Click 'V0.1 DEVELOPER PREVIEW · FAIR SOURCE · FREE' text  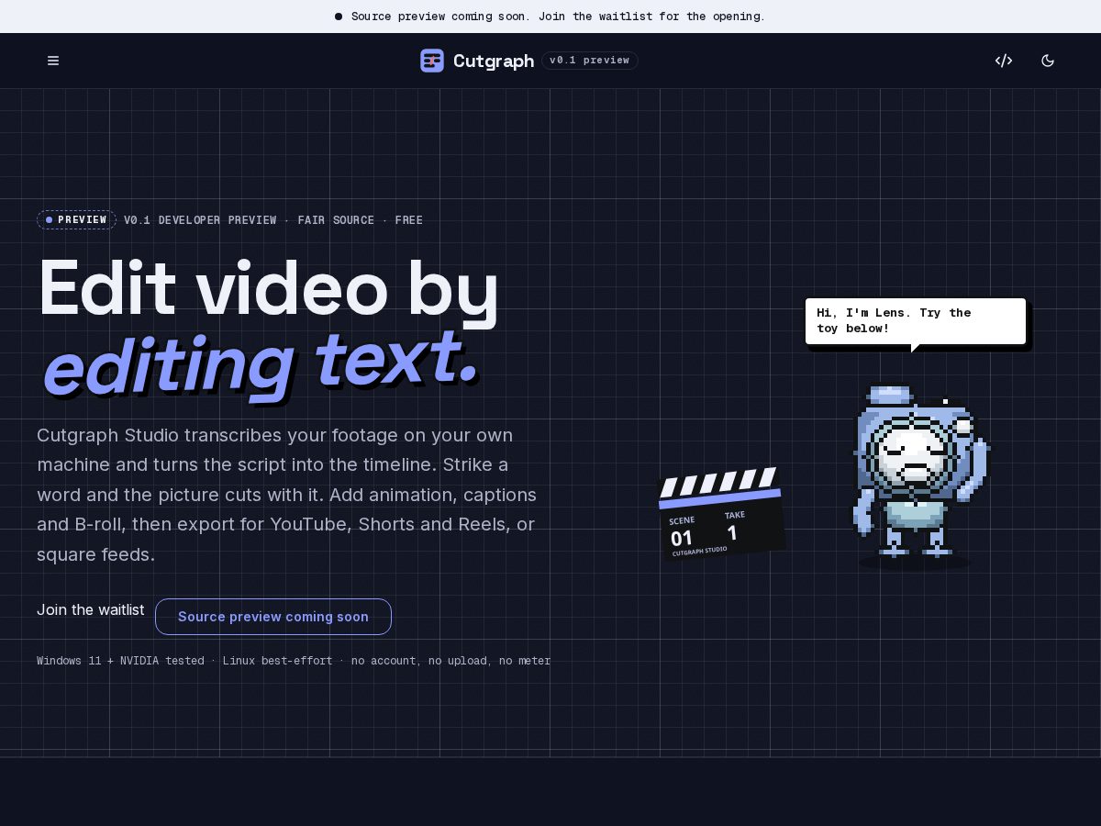click(273, 220)
